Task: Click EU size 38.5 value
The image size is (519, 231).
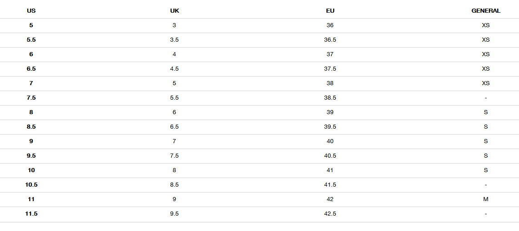Action: 330,98
